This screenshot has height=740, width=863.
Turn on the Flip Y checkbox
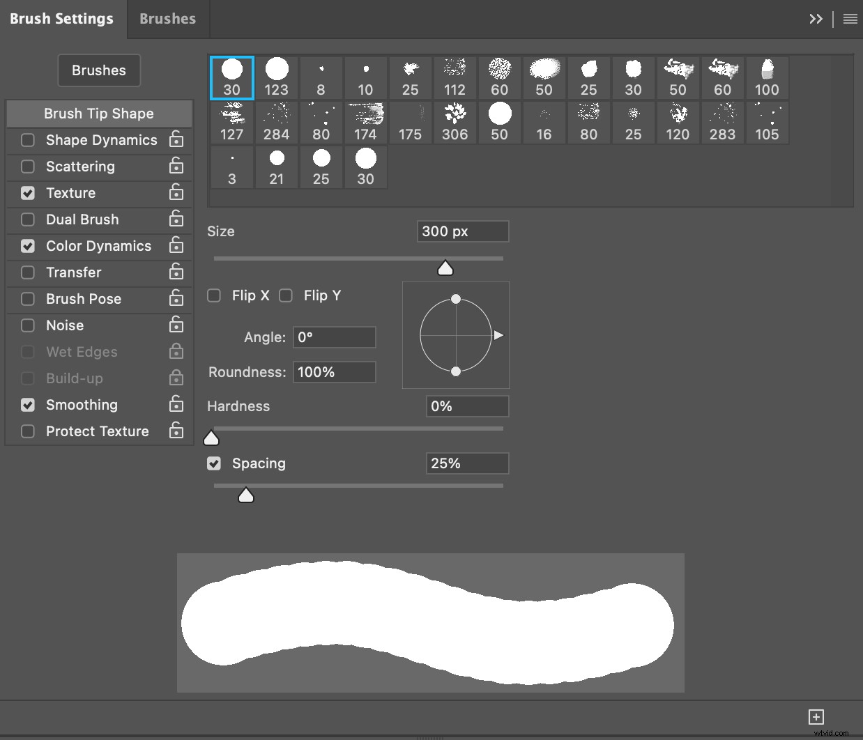pos(286,295)
